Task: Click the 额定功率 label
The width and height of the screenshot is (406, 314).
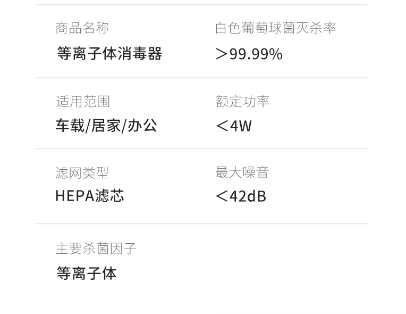Action: click(242, 101)
